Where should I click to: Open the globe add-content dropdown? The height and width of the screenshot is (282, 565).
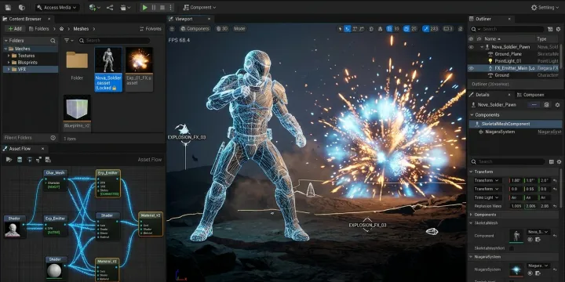pos(95,7)
